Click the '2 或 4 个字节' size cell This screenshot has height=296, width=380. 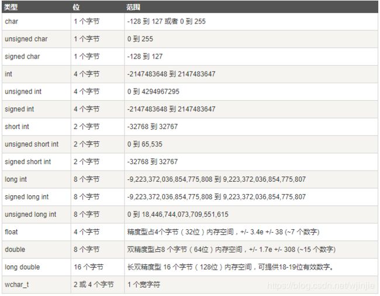click(98, 285)
